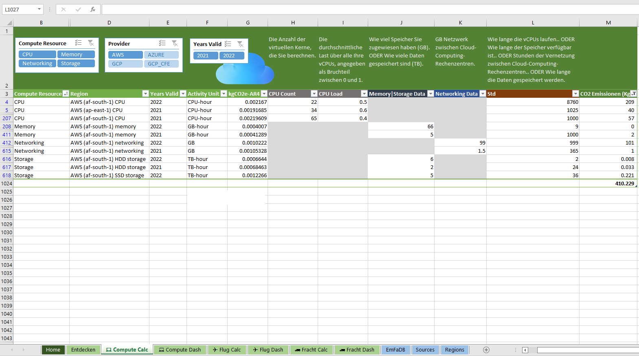Toggle multi-select in Years Valid slicer
This screenshot has height=356, width=639.
(228, 44)
